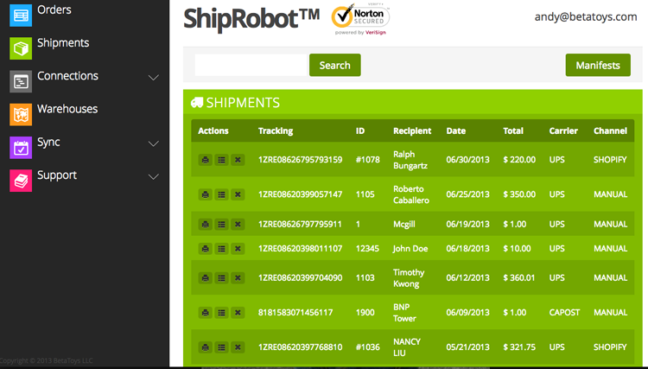The height and width of the screenshot is (369, 648).
Task: Open the Manifests button
Action: (598, 65)
